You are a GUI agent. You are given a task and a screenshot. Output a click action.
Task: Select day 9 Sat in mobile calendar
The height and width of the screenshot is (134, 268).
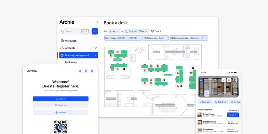[x=230, y=93]
